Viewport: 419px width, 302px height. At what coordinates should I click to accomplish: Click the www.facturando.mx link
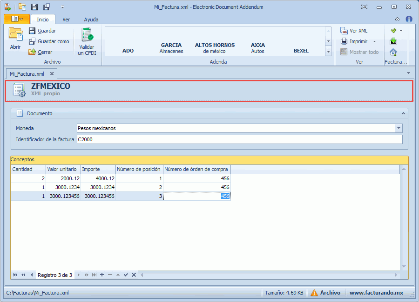[x=376, y=293]
